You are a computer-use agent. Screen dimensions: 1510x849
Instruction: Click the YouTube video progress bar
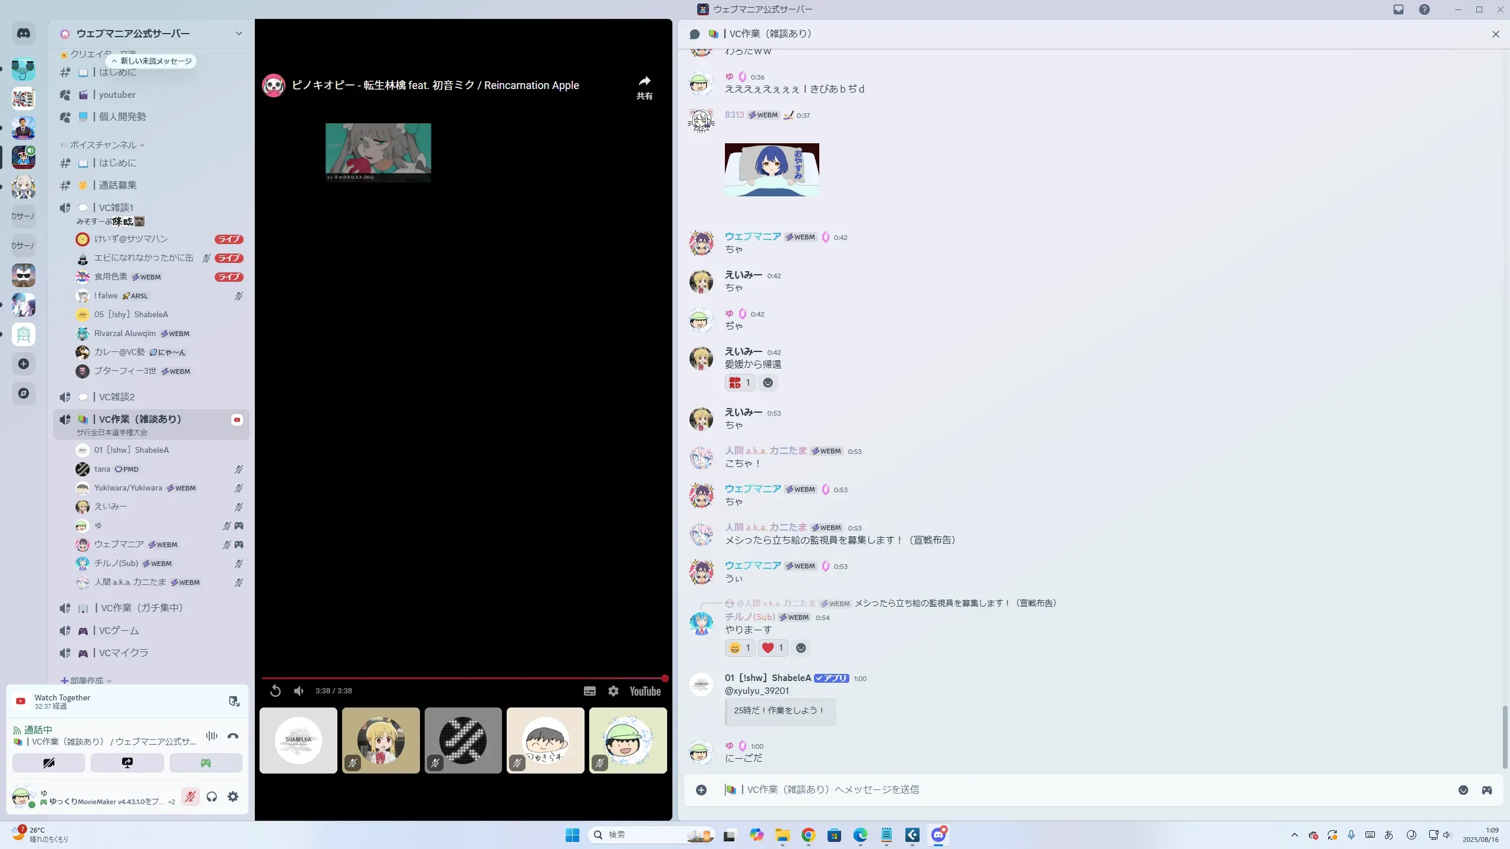coord(463,678)
